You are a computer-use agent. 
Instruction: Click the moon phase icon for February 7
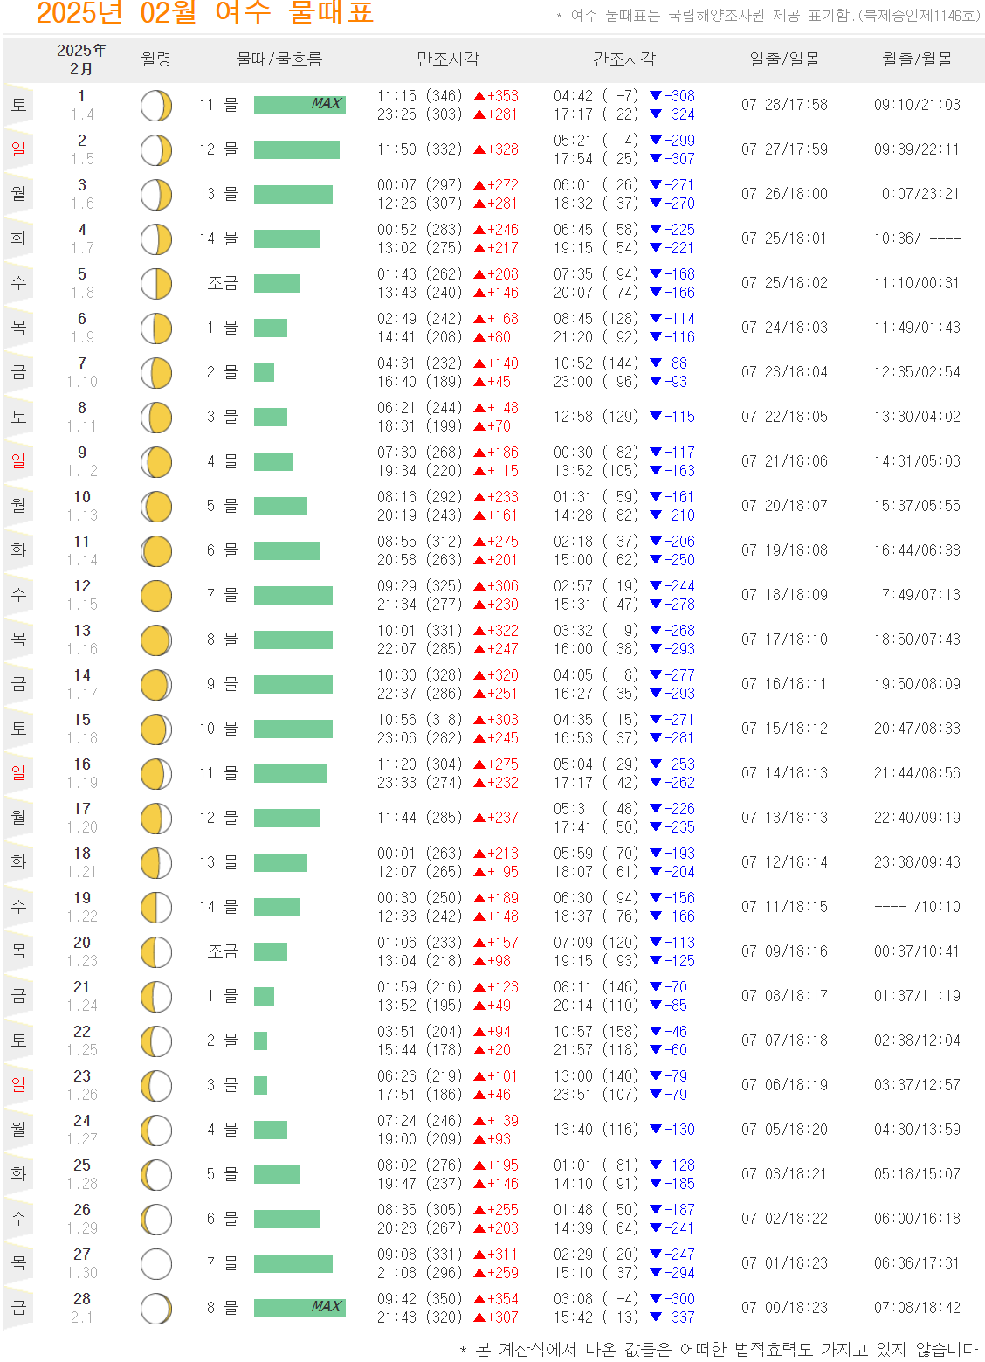[x=156, y=373]
